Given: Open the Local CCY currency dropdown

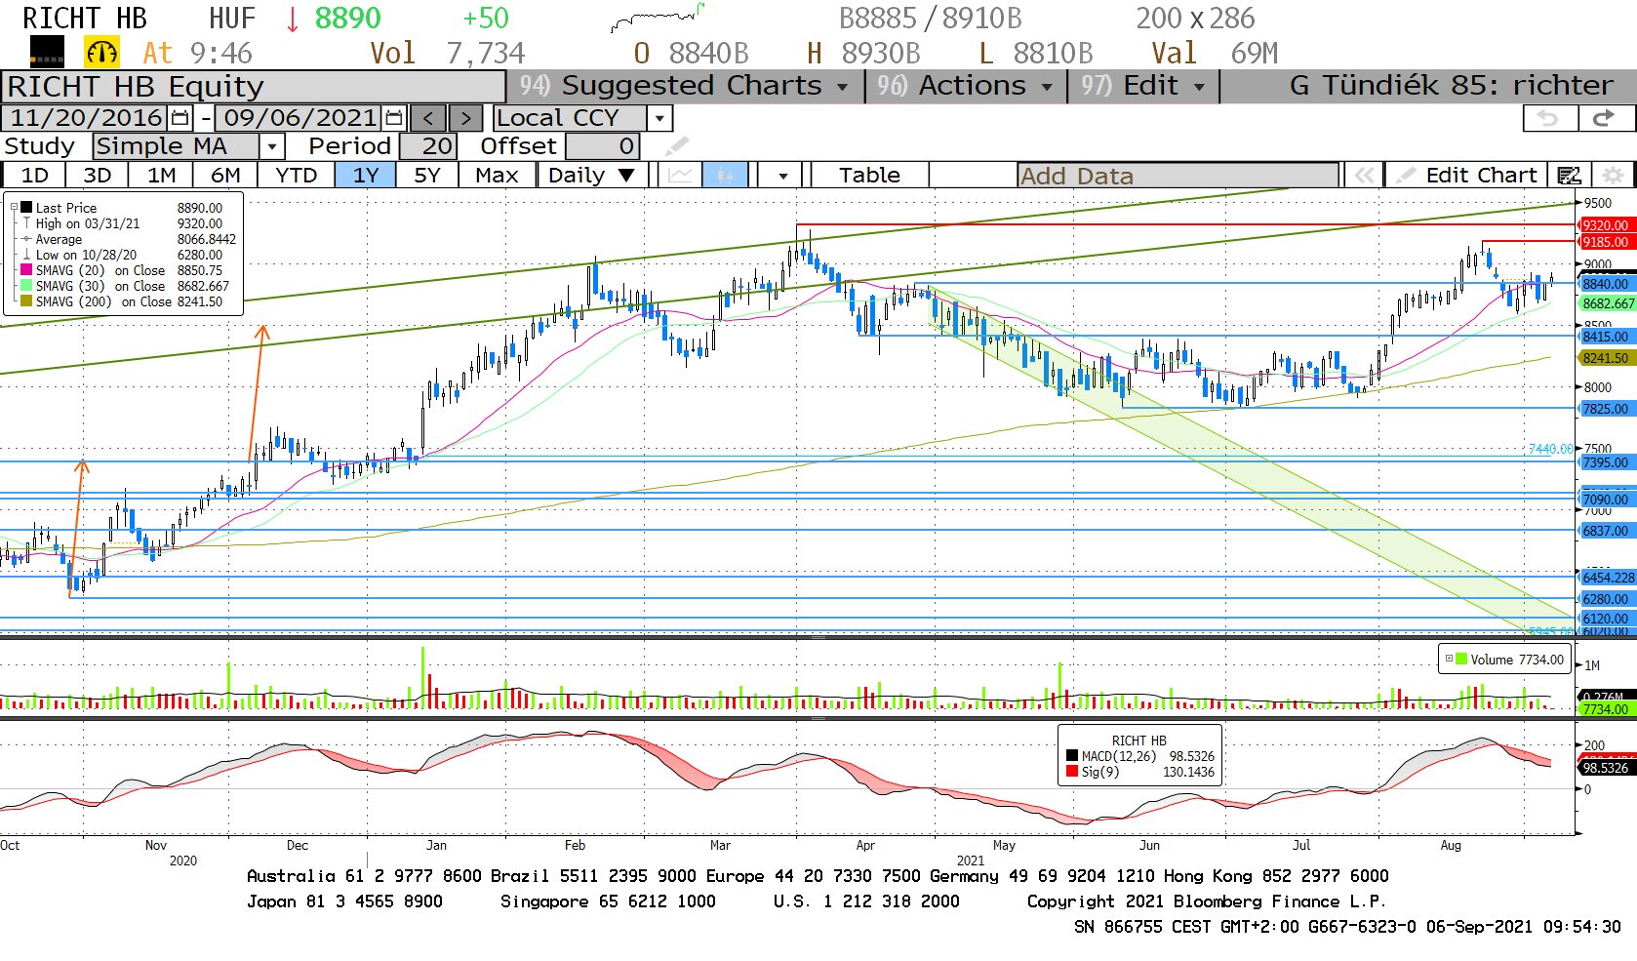Looking at the screenshot, I should pyautogui.click(x=660, y=119).
